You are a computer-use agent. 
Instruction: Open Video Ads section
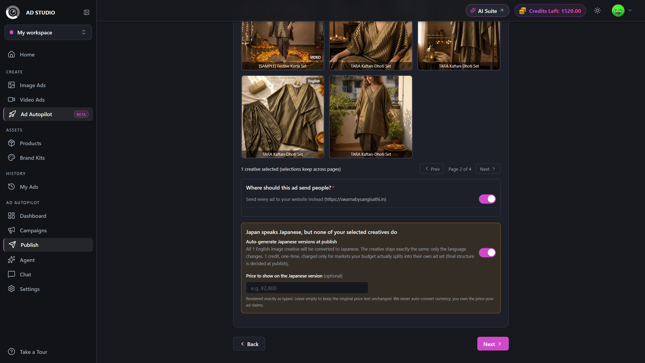click(48, 99)
